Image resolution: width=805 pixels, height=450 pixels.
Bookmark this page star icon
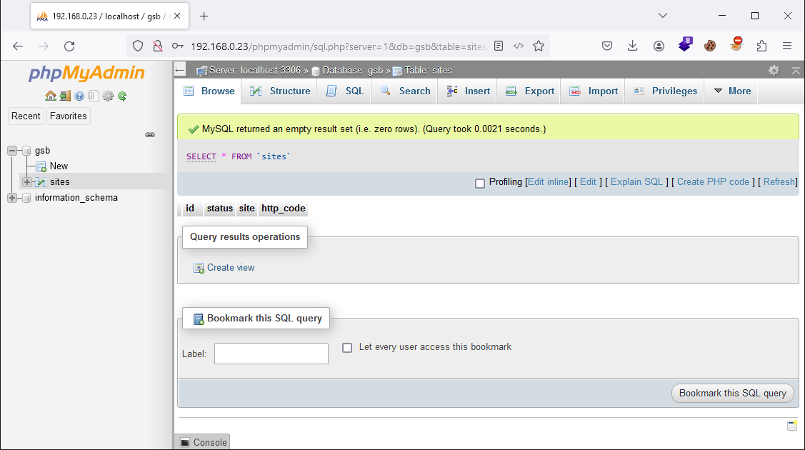point(539,46)
